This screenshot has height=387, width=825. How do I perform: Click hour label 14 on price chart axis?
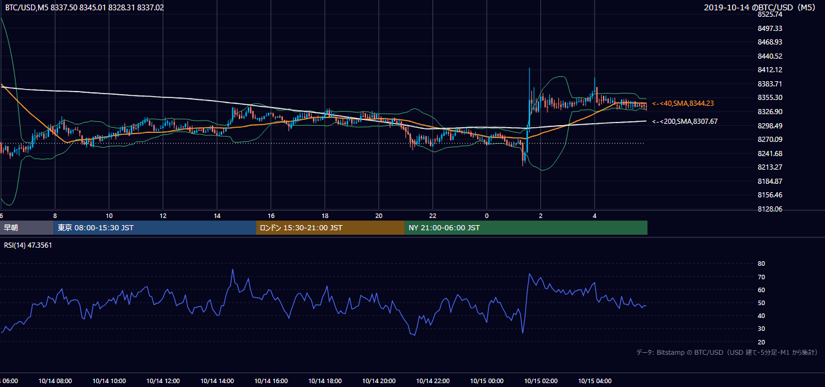pyautogui.click(x=217, y=215)
